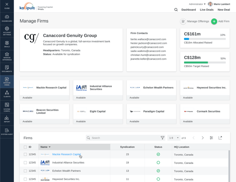Viewport: 236px width, 182px height.
Task: Click the Firms table vertical scrollbar
Action: 229,166
